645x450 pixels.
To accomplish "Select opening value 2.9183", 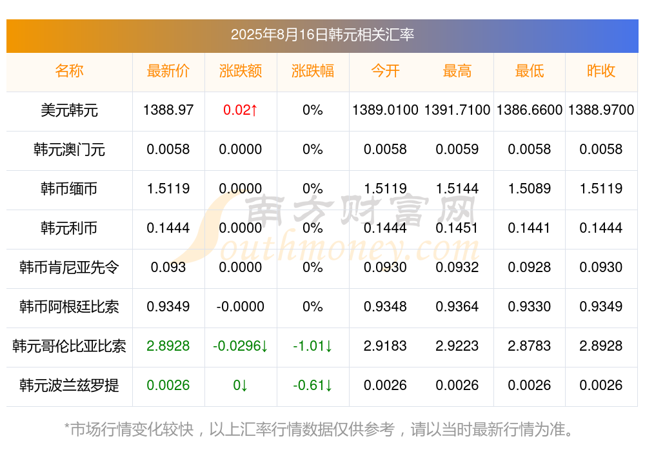I will coord(385,346).
